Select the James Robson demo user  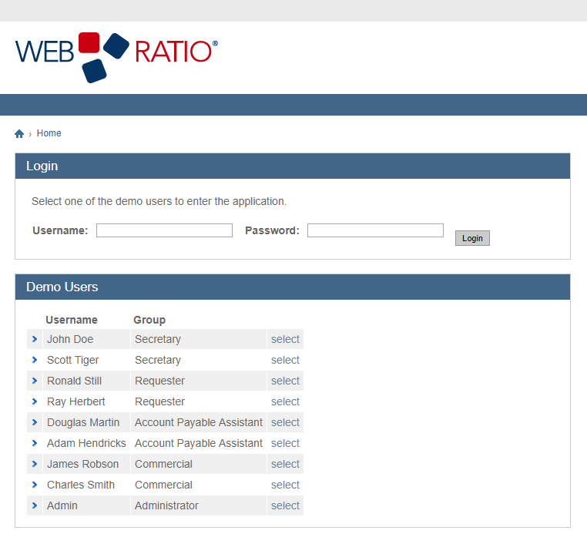pyautogui.click(x=285, y=464)
